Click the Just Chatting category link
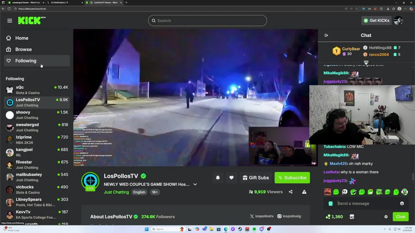The image size is (415, 233). [116, 192]
